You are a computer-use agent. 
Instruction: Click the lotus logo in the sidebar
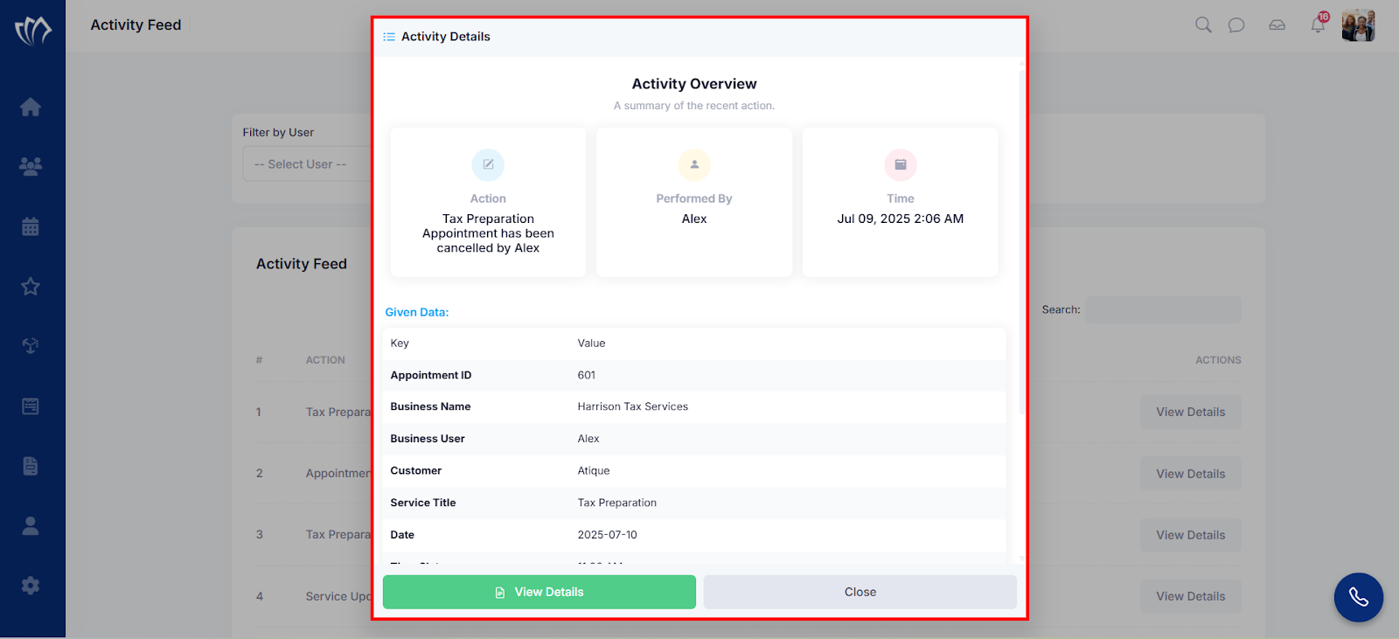pyautogui.click(x=32, y=31)
